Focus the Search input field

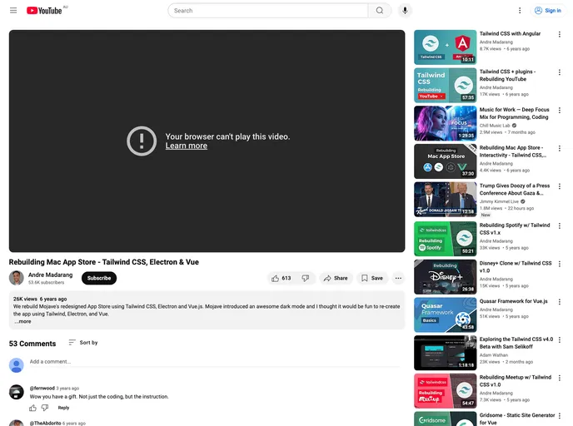pyautogui.click(x=268, y=11)
